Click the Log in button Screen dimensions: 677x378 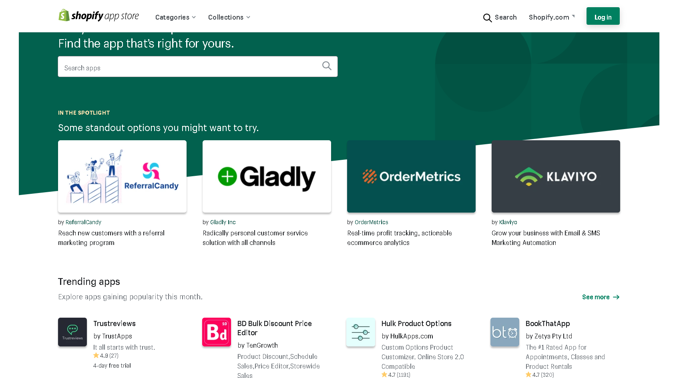[603, 16]
